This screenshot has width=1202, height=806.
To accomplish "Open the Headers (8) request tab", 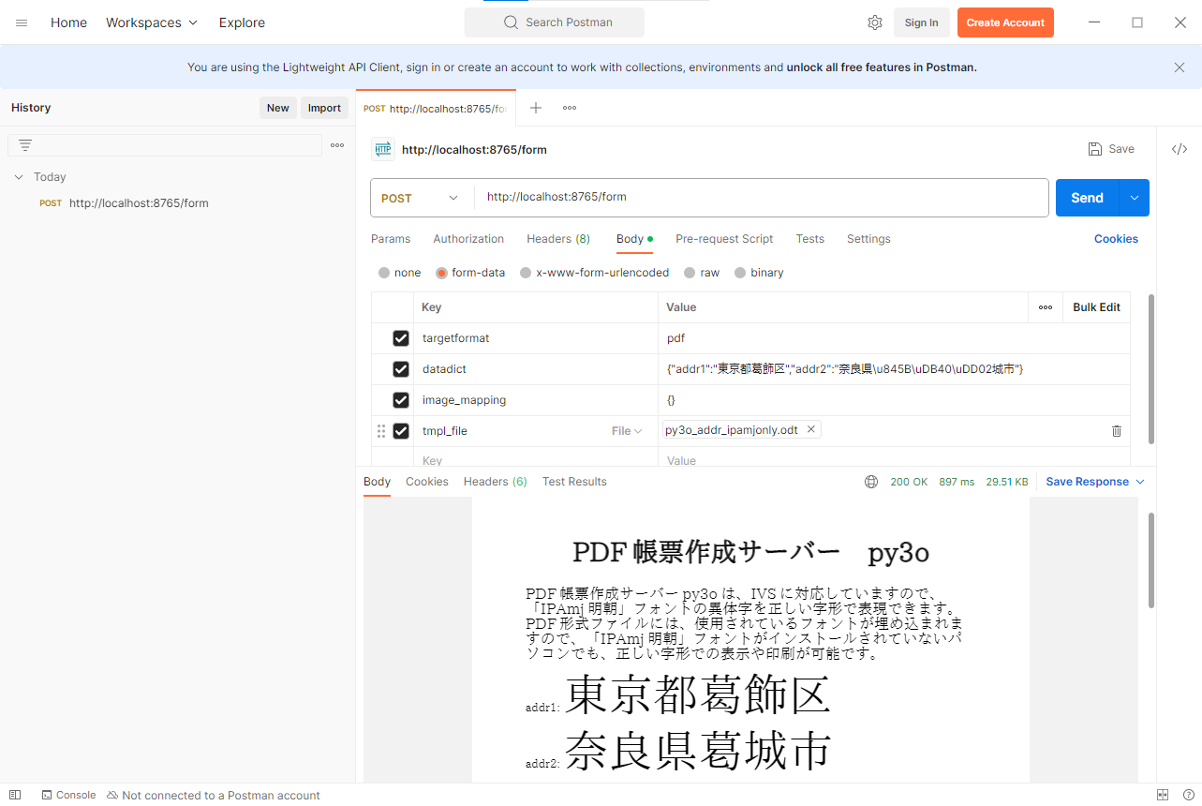I will coord(558,239).
